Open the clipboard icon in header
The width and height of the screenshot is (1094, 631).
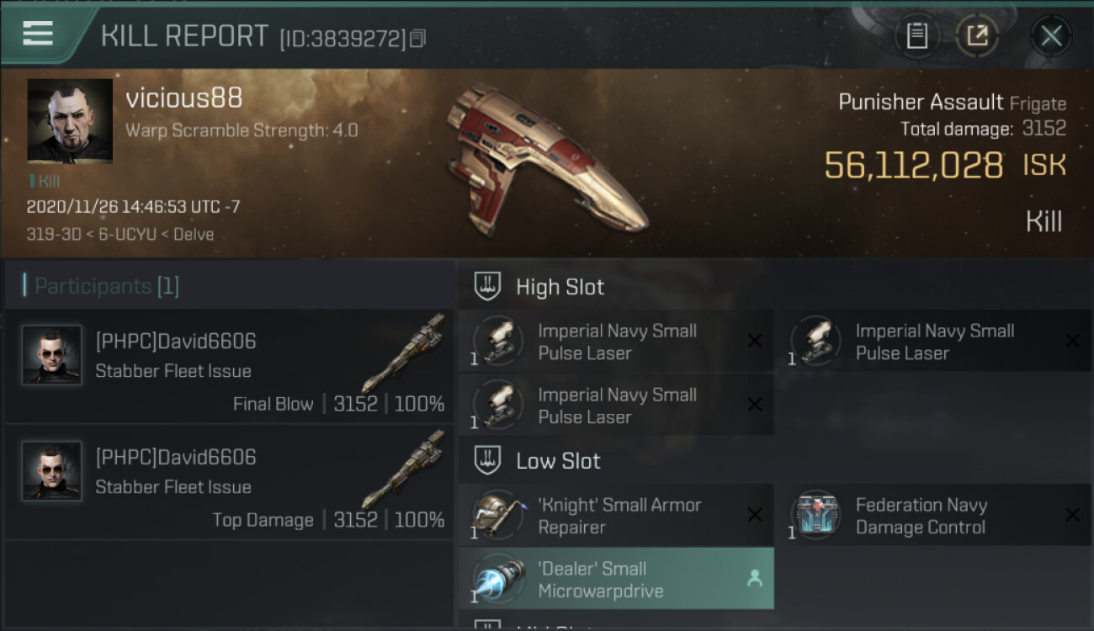pos(916,35)
